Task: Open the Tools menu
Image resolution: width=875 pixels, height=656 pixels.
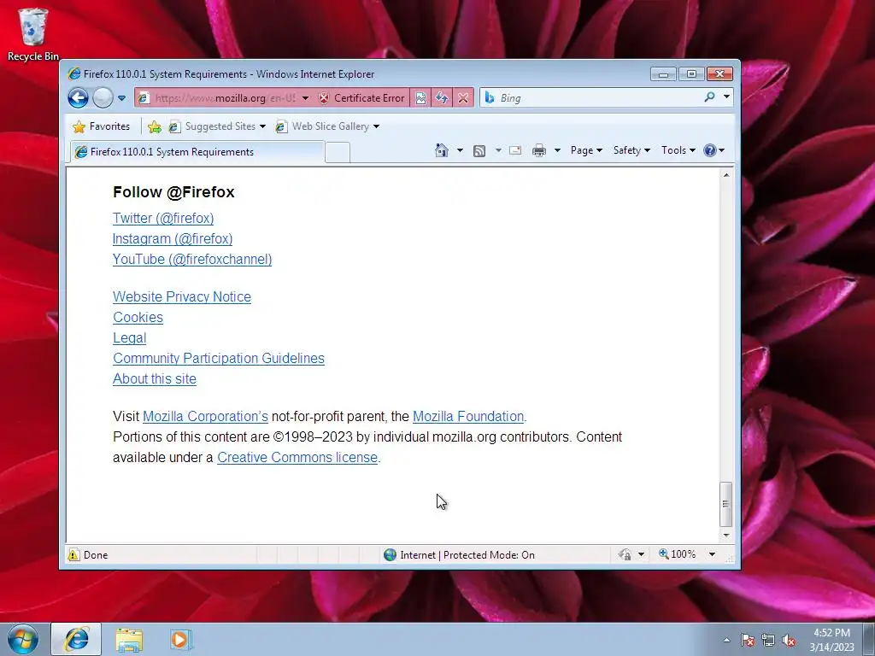Action: point(678,150)
